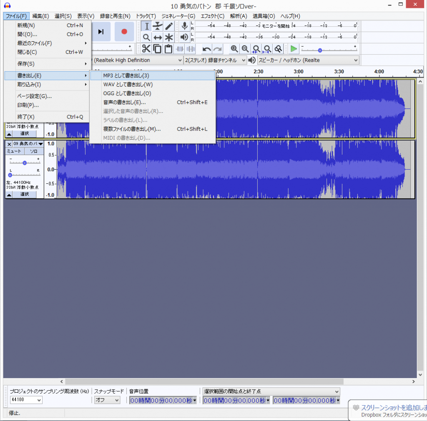Click the Undo arrow icon
Image resolution: width=427 pixels, height=421 pixels.
click(x=206, y=49)
